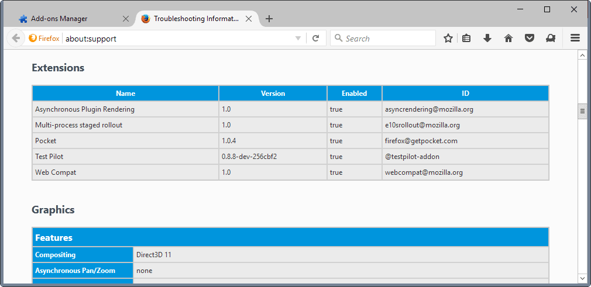Click the Web Compat name cell
The image size is (591, 287).
tap(125, 172)
